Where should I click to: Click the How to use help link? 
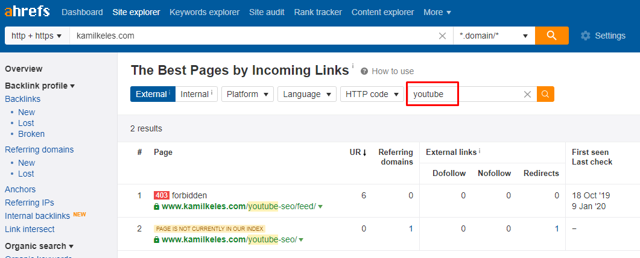[x=387, y=71]
